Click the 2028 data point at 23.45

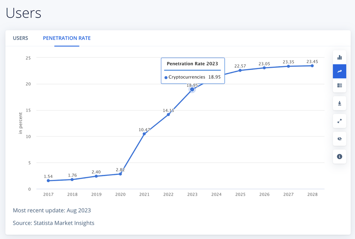point(312,66)
